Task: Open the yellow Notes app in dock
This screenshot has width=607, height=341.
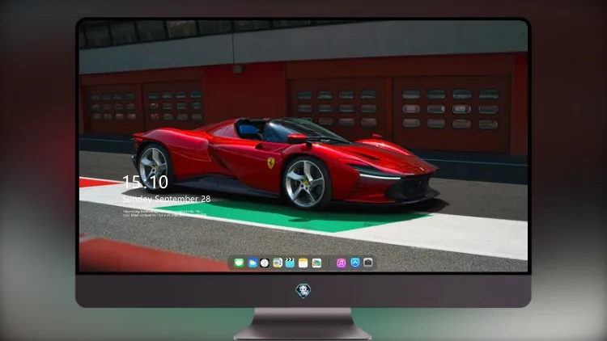Action: pyautogui.click(x=303, y=263)
